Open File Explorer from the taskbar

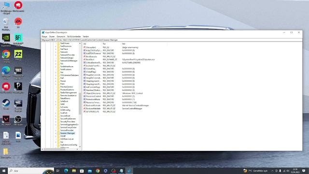tap(74, 171)
